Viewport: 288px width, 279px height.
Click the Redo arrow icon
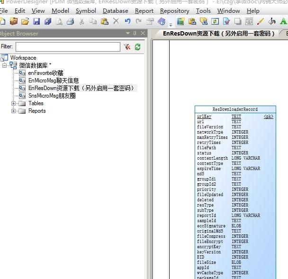pos(139,21)
